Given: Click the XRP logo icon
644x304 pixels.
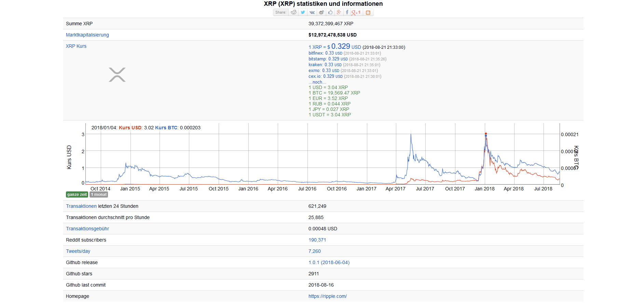Looking at the screenshot, I should (117, 75).
